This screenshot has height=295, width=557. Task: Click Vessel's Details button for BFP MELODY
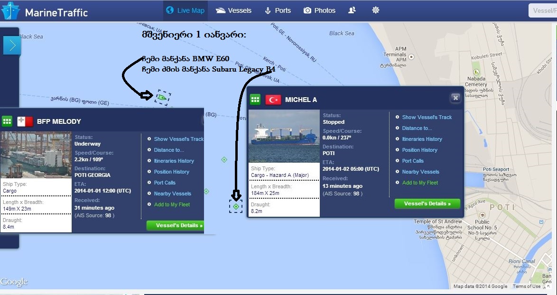point(175,225)
